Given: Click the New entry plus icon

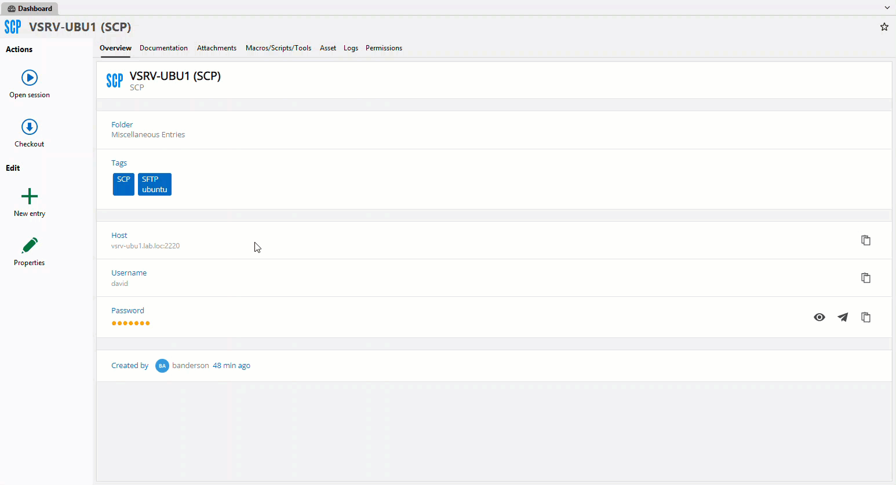Looking at the screenshot, I should [30, 196].
